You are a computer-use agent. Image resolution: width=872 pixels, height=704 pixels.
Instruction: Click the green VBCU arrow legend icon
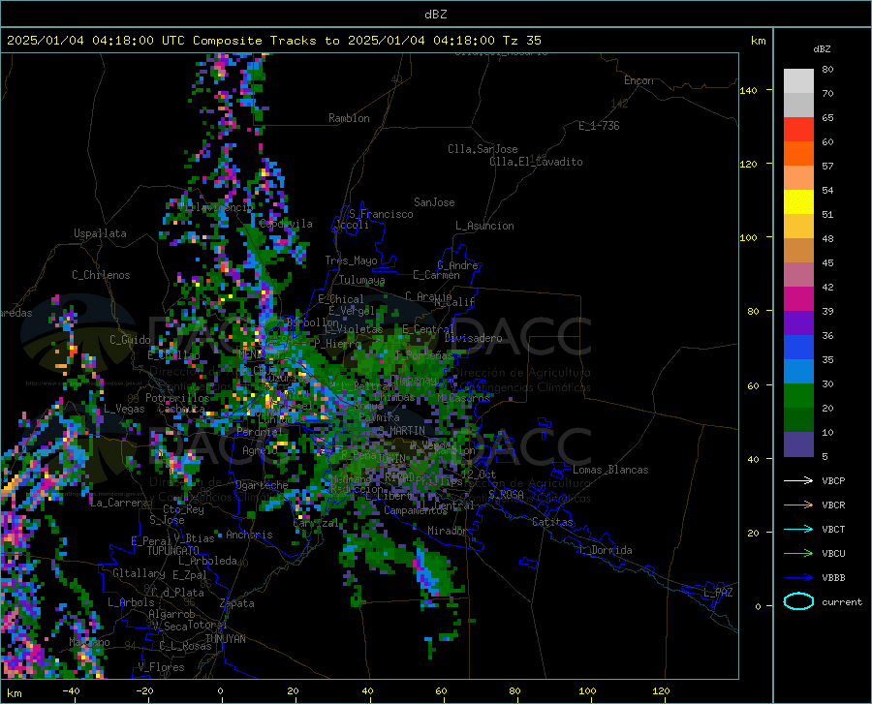coord(798,554)
